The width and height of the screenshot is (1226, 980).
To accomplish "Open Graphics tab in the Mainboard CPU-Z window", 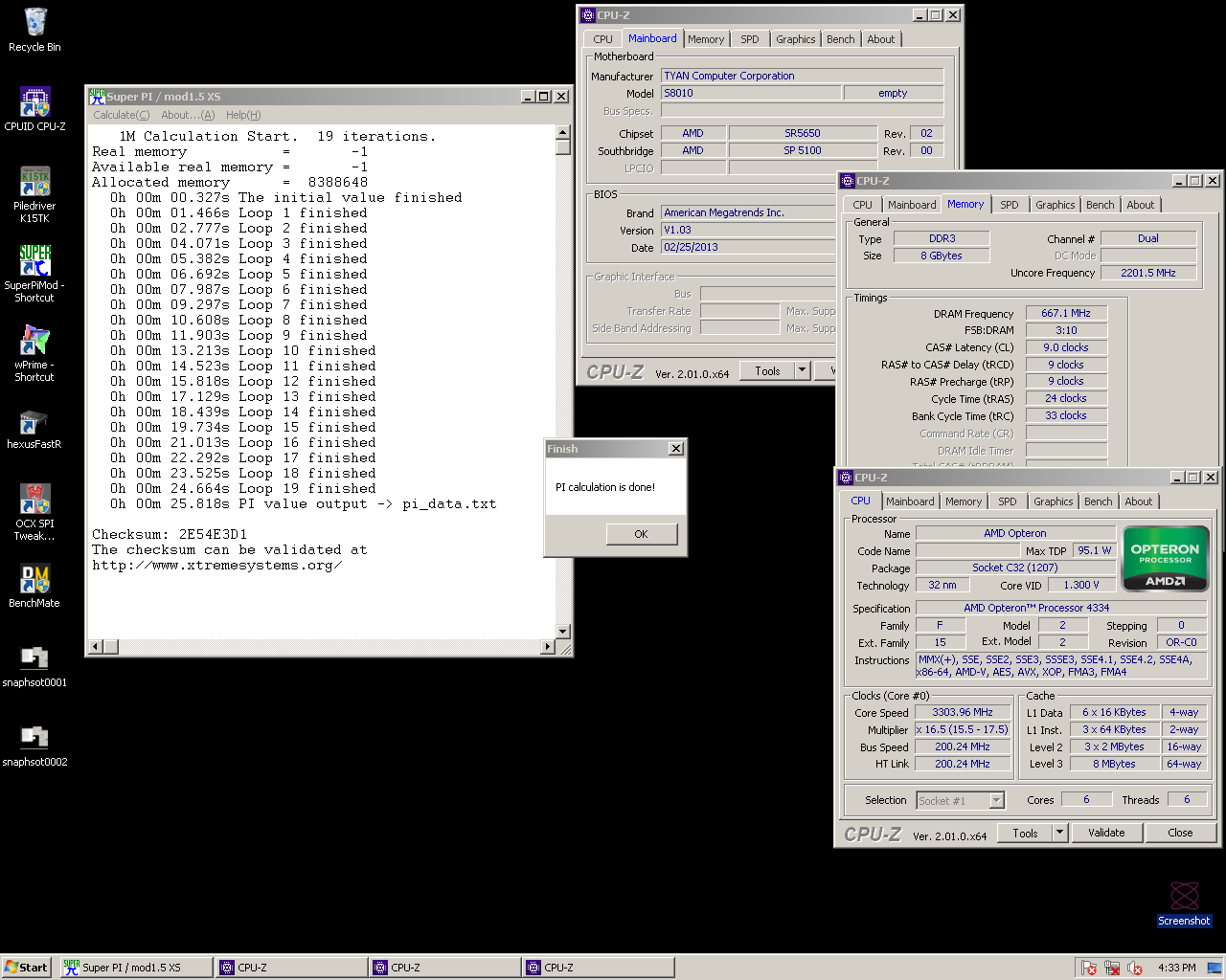I will (796, 39).
